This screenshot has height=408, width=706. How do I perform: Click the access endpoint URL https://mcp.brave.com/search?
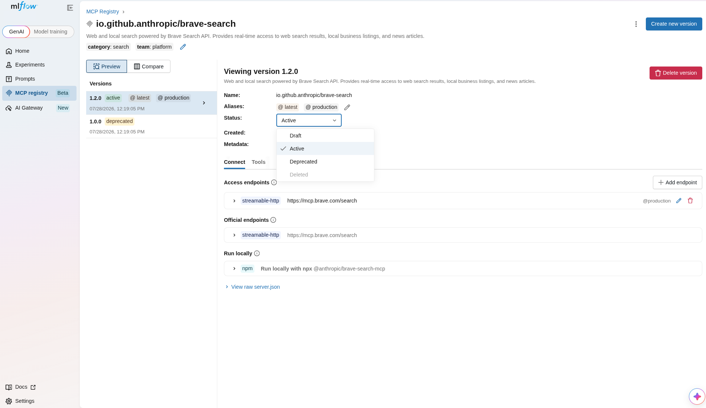point(322,201)
